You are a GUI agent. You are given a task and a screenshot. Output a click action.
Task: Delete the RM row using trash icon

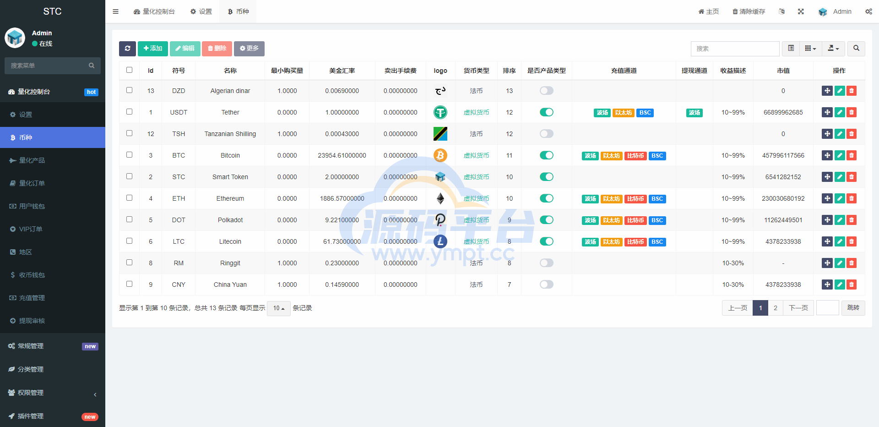(852, 263)
